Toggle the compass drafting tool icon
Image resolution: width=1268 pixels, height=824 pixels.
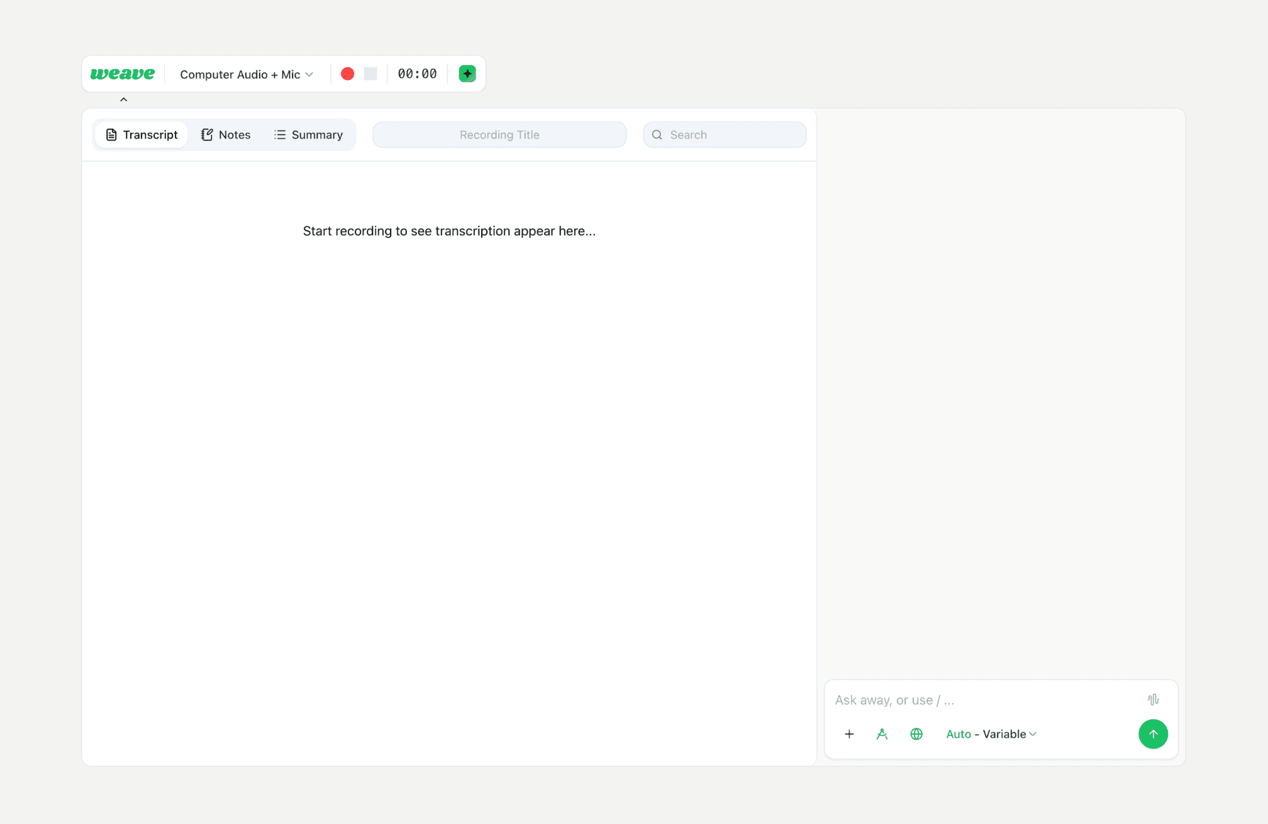click(882, 734)
